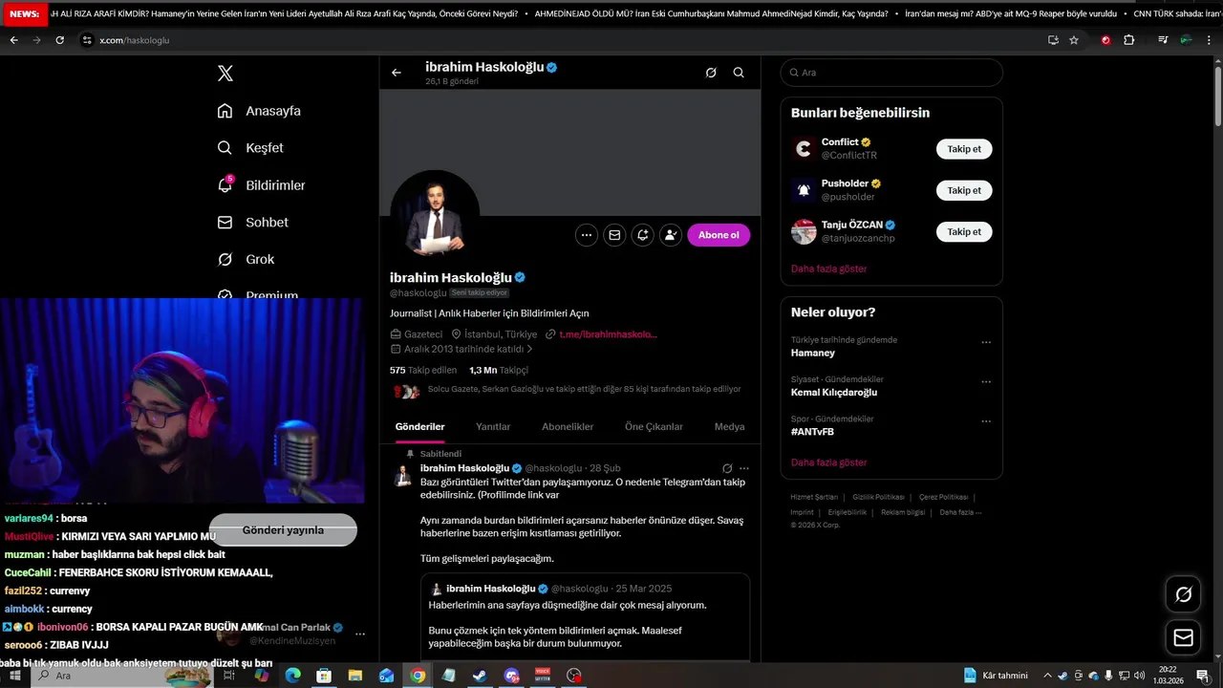Click the browser back arrow

click(x=13, y=40)
